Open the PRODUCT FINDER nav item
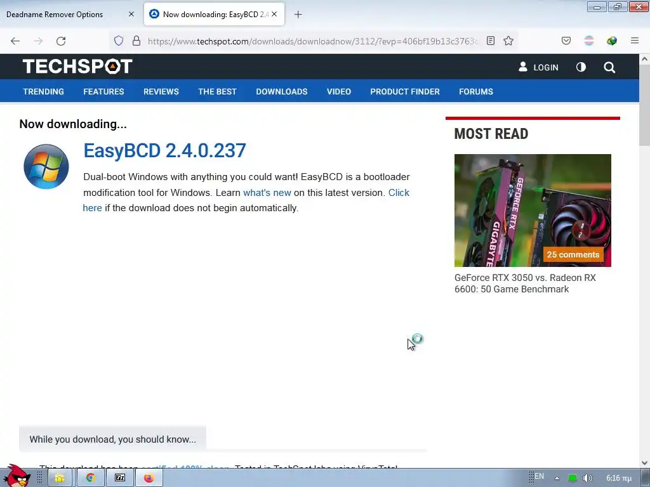Viewport: 650px width, 487px height. pos(405,91)
